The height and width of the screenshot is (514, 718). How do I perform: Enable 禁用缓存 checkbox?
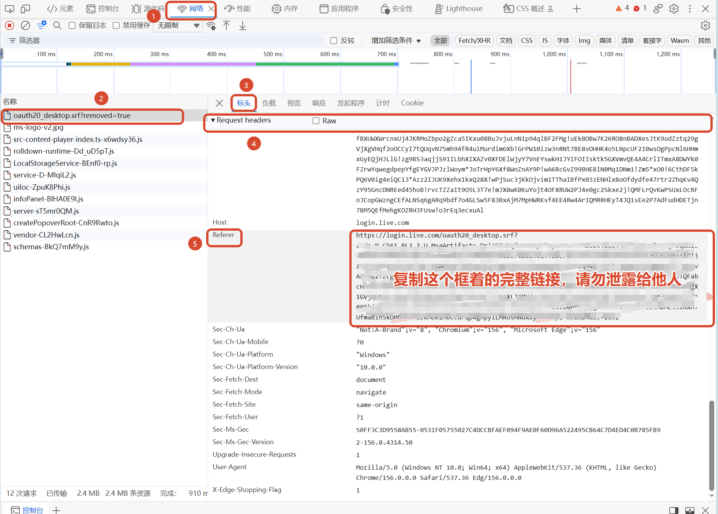[116, 25]
